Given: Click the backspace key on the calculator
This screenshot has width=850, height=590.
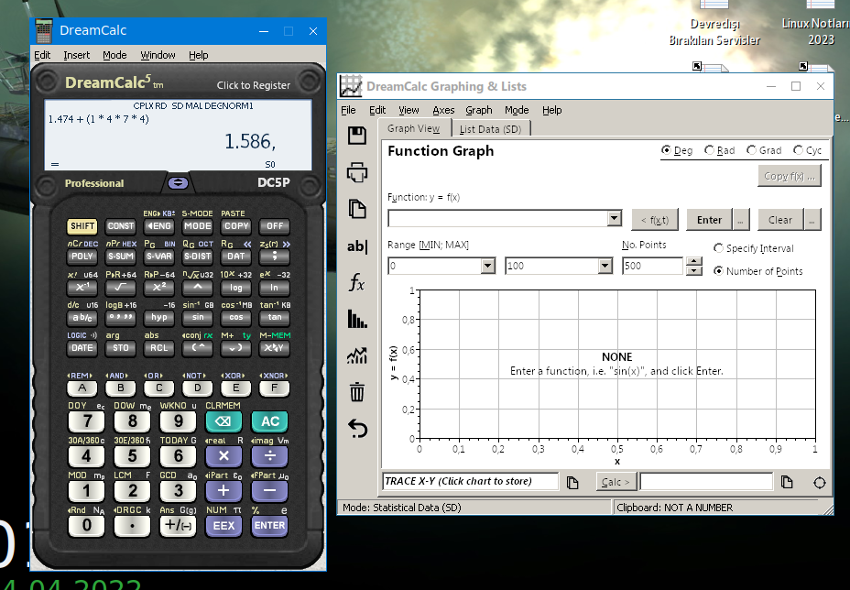Looking at the screenshot, I should point(223,421).
